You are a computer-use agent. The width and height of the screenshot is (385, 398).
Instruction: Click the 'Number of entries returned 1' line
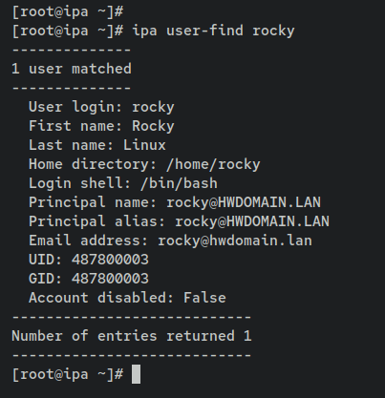[x=132, y=336]
